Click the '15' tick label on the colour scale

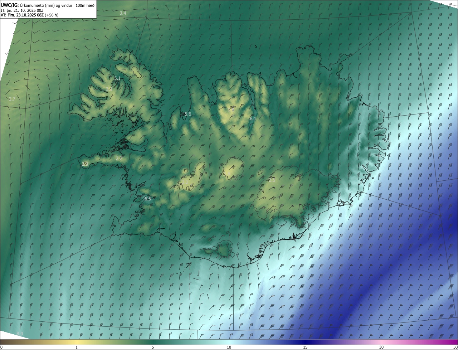(305, 347)
